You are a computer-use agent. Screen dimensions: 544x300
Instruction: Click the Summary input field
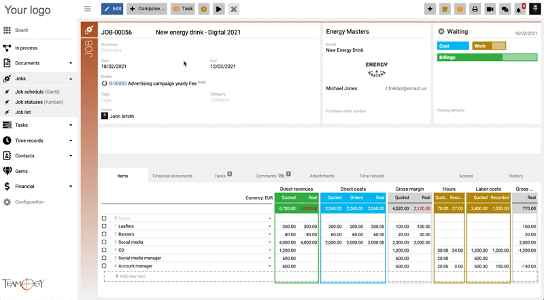(x=208, y=50)
